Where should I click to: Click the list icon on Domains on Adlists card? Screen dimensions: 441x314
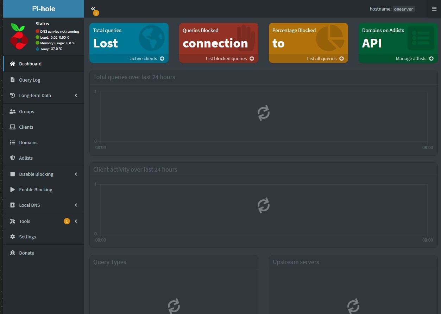[421, 38]
